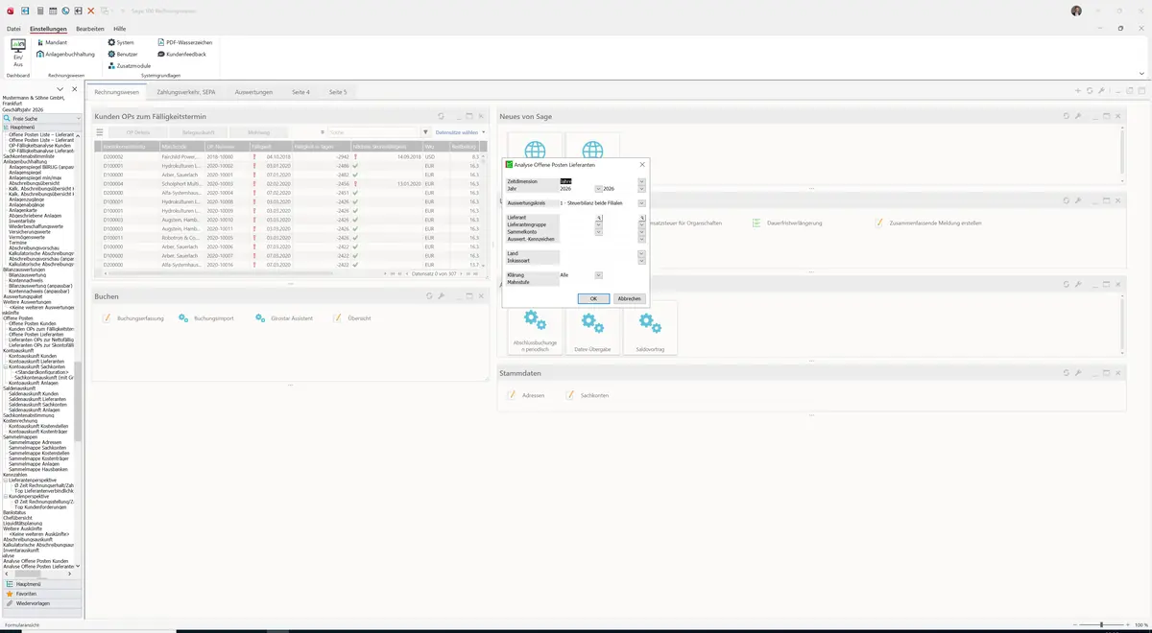Open the hamburger menu in Kunden OPs panel

[x=100, y=132]
